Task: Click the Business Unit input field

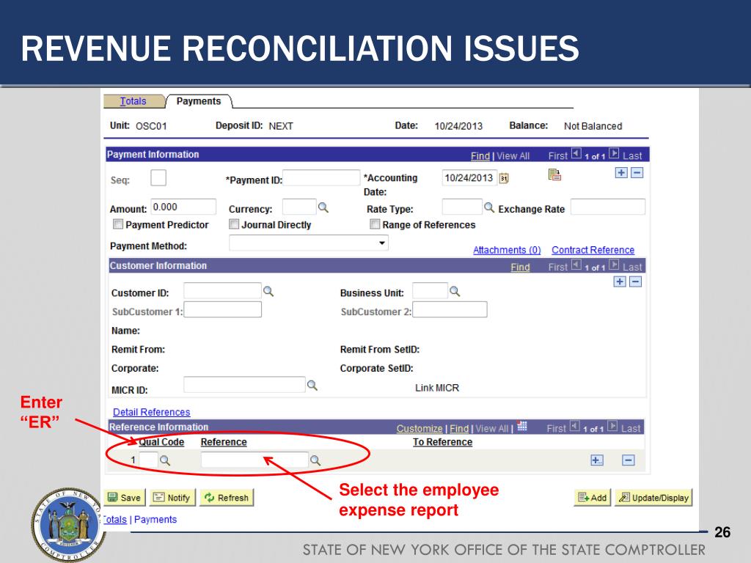Action: 430,290
